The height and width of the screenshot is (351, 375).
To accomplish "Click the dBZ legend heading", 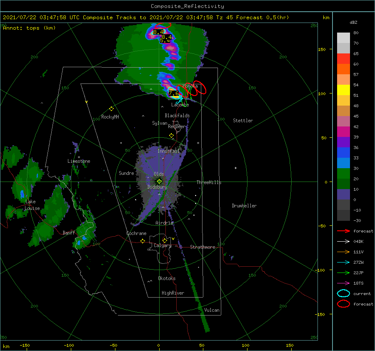I will click(353, 23).
